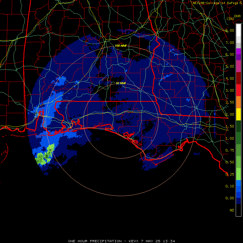
Task: Click the 6.00 legend value
Action: (x=230, y=54)
